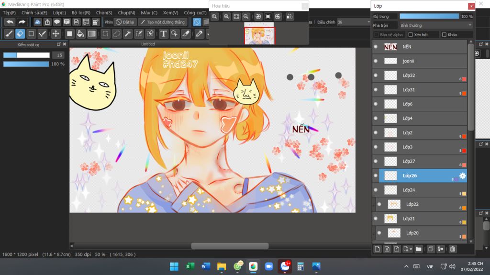490x275 pixels.
Task: Click the cloud save icon
Action: (x=37, y=22)
